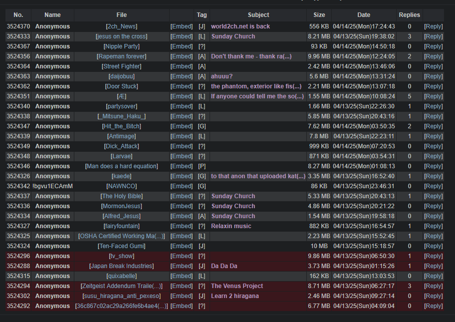Image resolution: width=455 pixels, height=322 pixels.
Task: Reply to post 3524342 by !bgvu1ECAmM
Action: pyautogui.click(x=433, y=186)
